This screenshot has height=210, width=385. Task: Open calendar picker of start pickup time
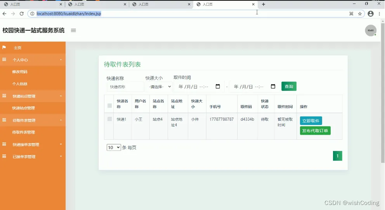tap(218, 87)
